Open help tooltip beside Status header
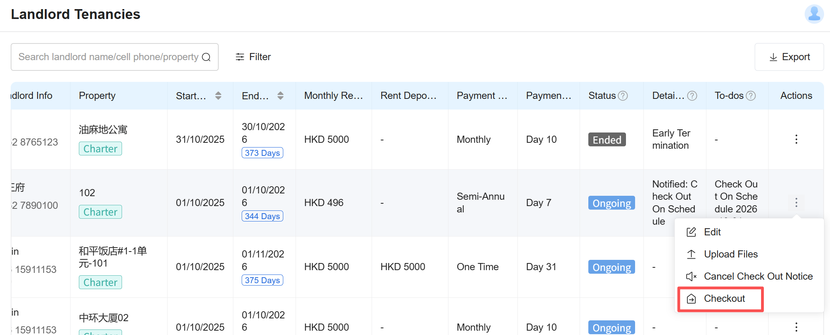Screen dimensions: 830x335 [x=623, y=96]
